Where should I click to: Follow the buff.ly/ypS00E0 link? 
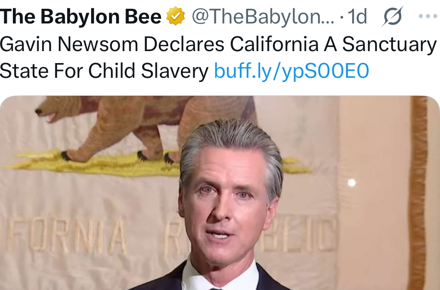(x=291, y=70)
